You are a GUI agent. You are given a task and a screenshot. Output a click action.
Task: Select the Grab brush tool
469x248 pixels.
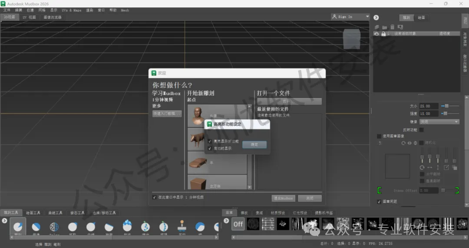pyautogui.click(x=73, y=227)
